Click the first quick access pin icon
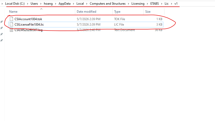This screenshot has height=121, width=215. point(2,22)
